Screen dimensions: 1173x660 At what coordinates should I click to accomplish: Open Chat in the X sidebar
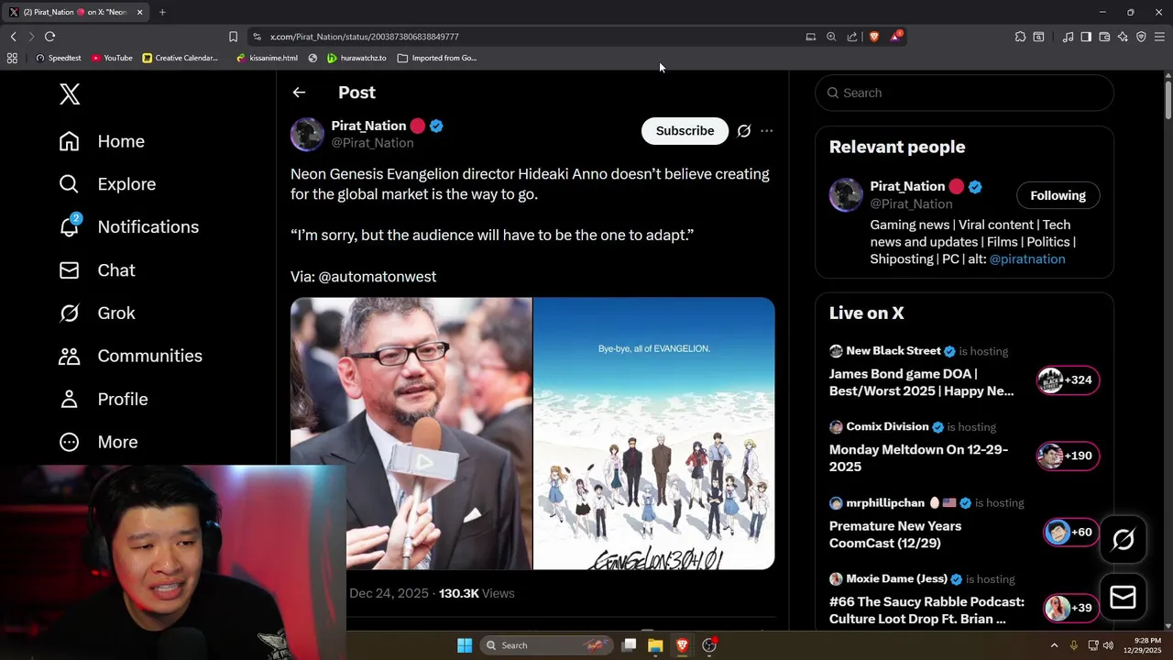point(97,270)
